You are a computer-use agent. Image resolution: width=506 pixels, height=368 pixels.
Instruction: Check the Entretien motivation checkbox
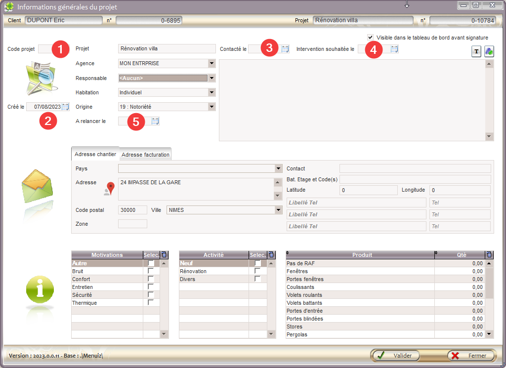[151, 286]
